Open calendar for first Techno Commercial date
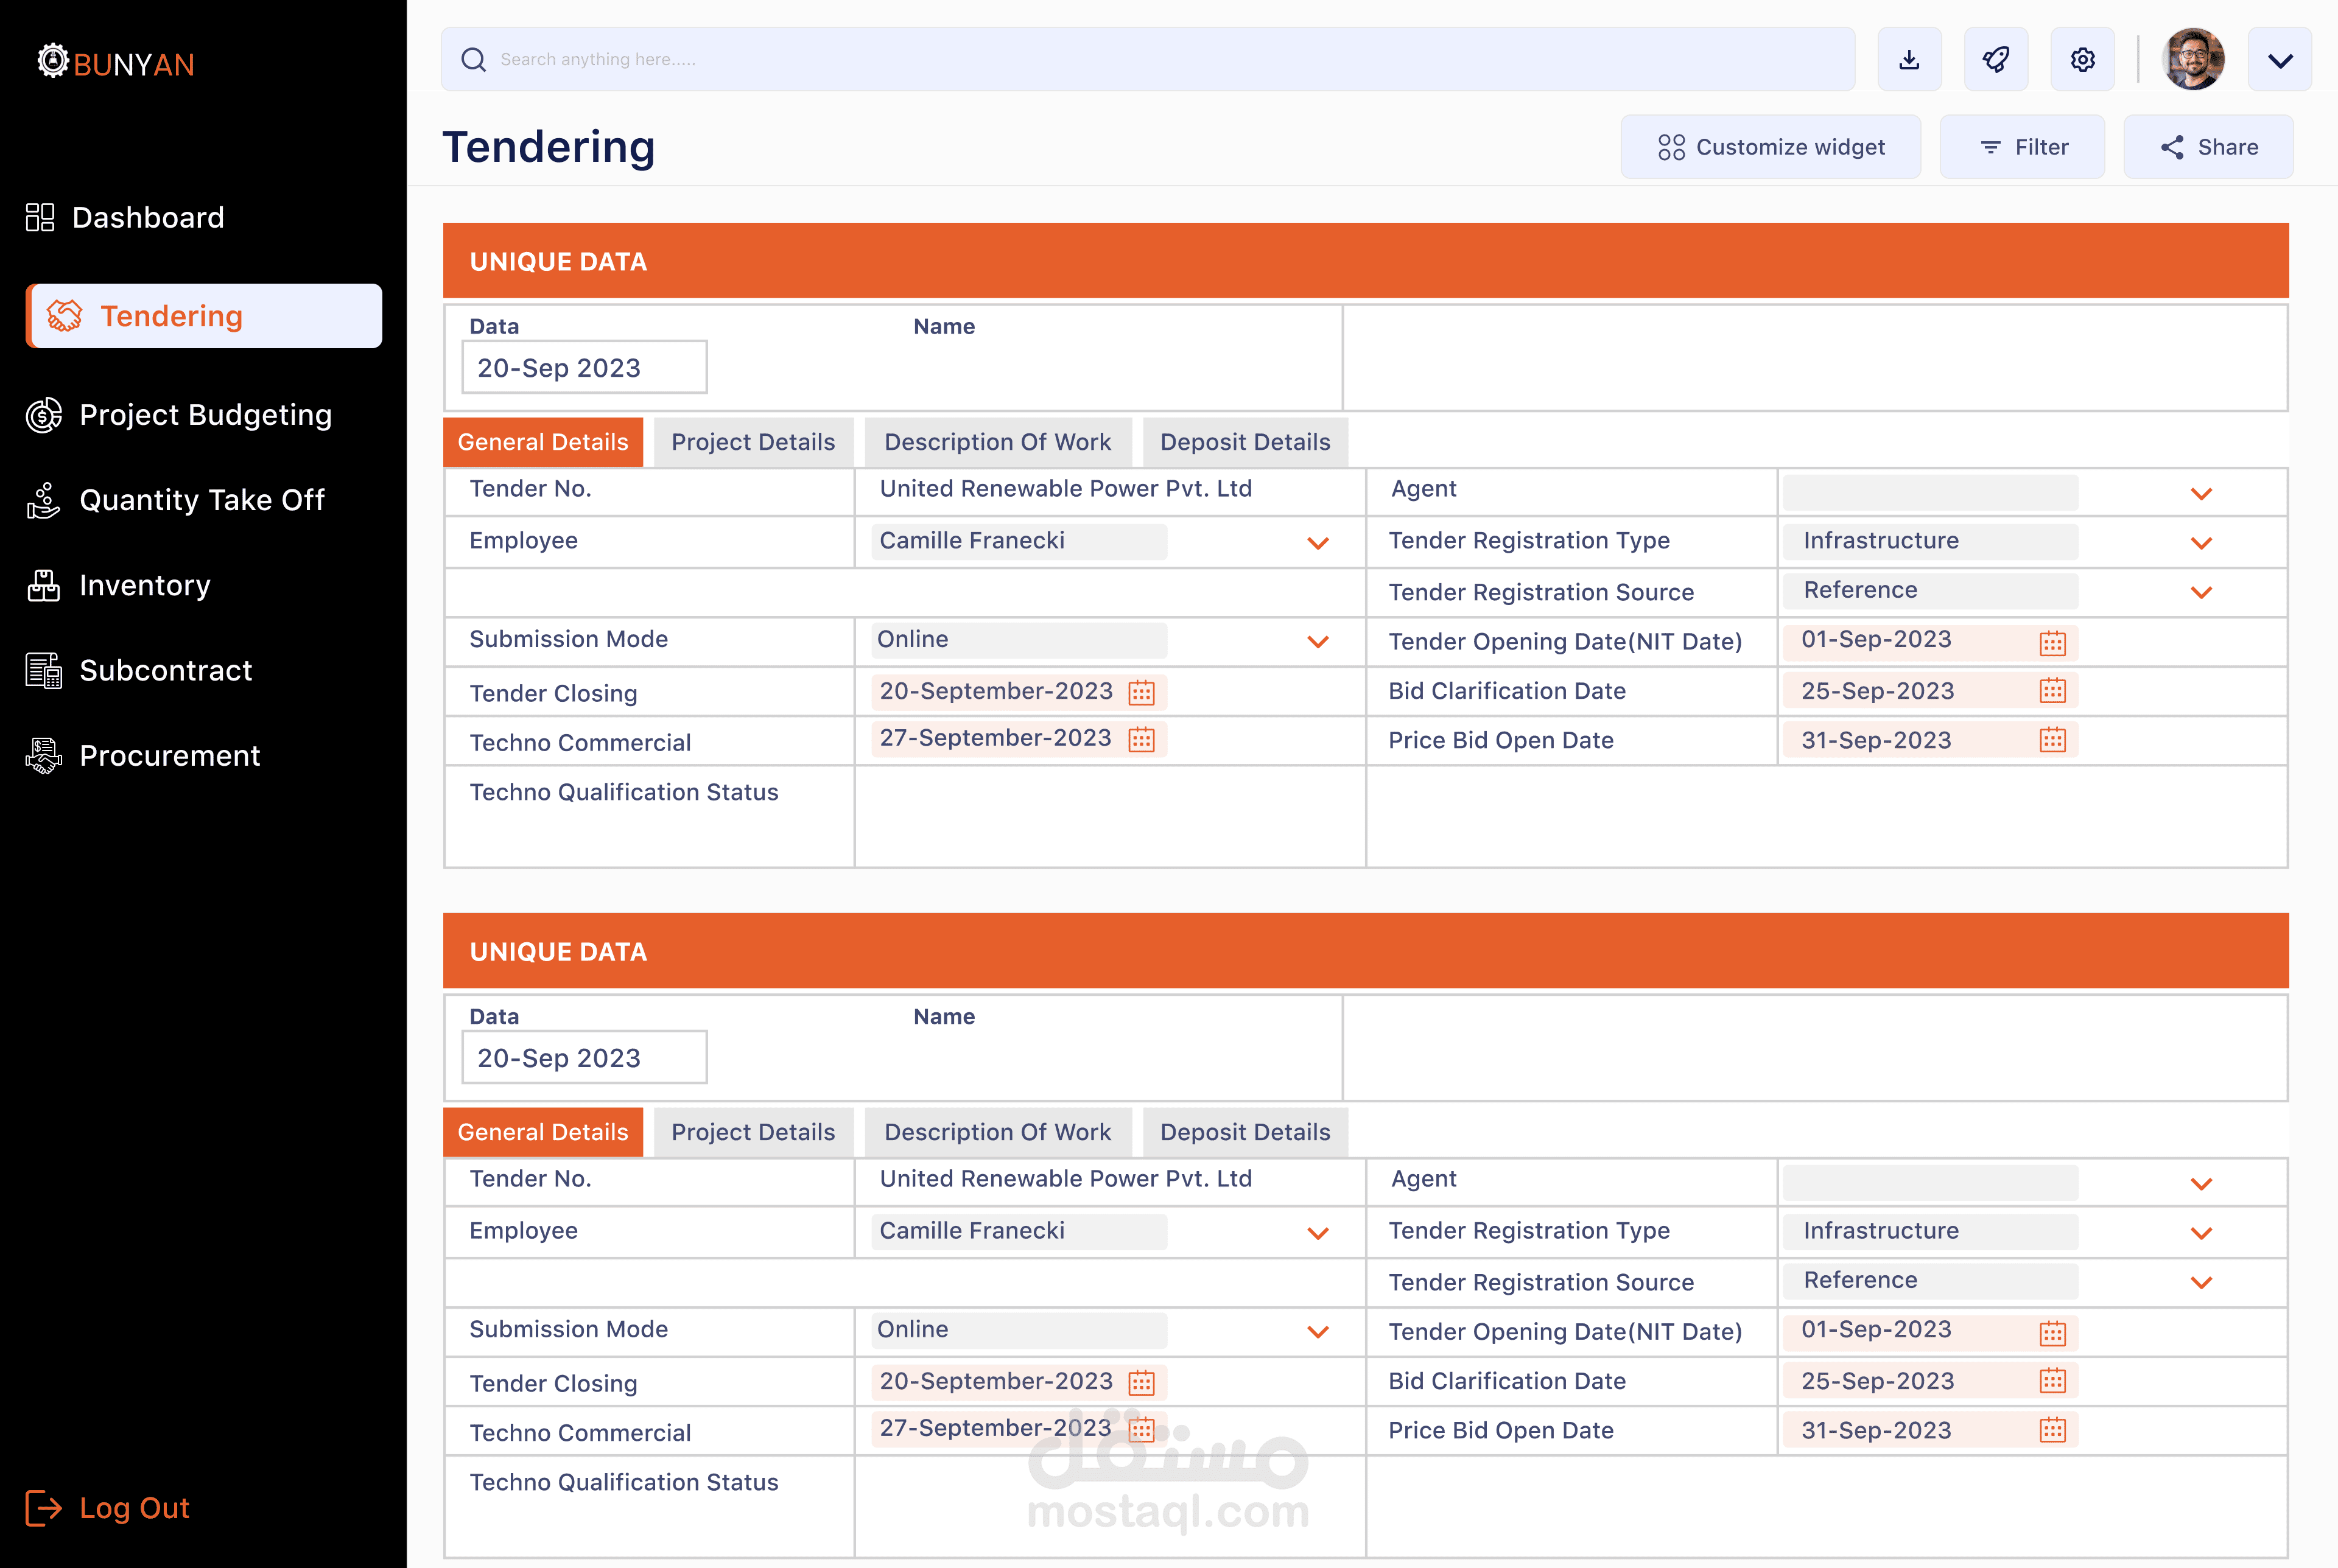The image size is (2338, 1568). pyautogui.click(x=1141, y=740)
